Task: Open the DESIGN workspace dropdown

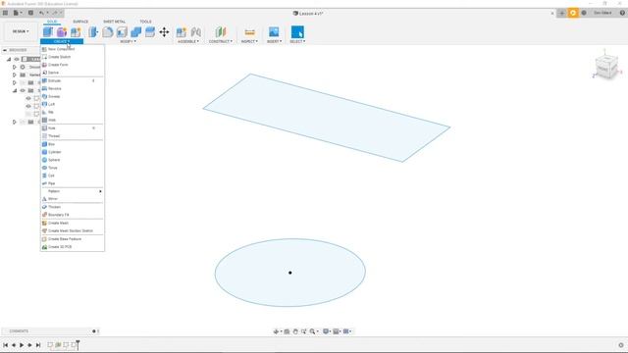Action: click(21, 31)
